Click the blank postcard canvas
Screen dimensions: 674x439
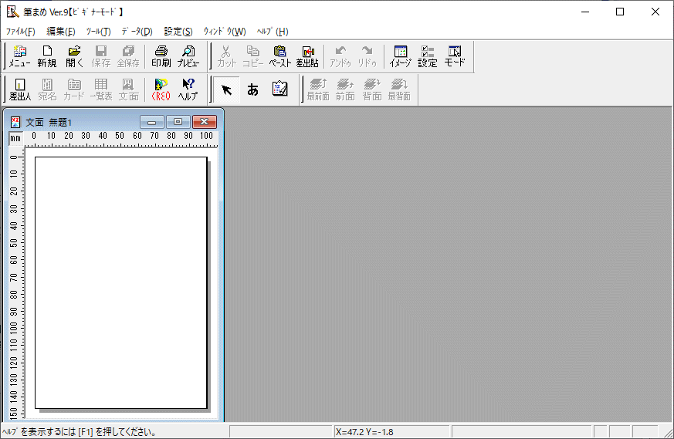120,282
